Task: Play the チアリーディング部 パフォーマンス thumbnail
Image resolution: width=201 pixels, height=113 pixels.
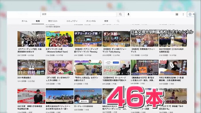Action: (88, 39)
